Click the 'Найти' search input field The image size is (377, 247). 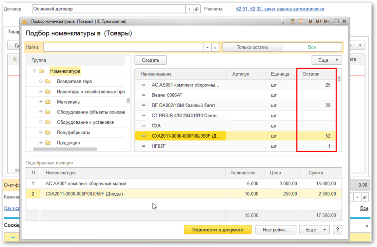click(x=123, y=48)
